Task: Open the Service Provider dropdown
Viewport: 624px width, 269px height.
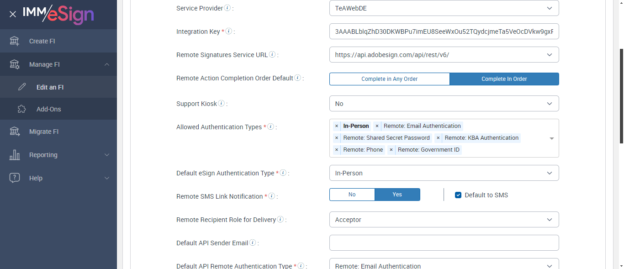Action: [x=444, y=8]
